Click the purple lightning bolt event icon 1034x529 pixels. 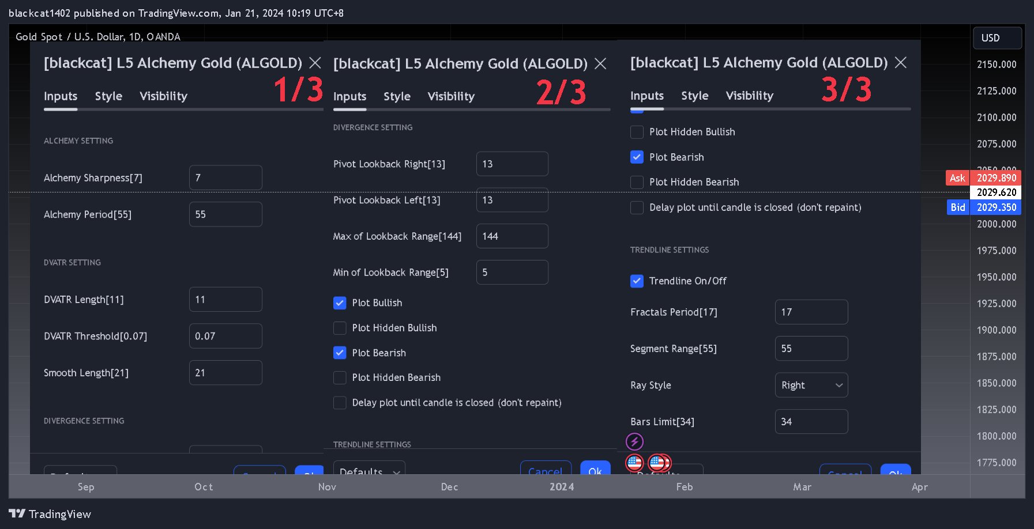click(x=634, y=441)
